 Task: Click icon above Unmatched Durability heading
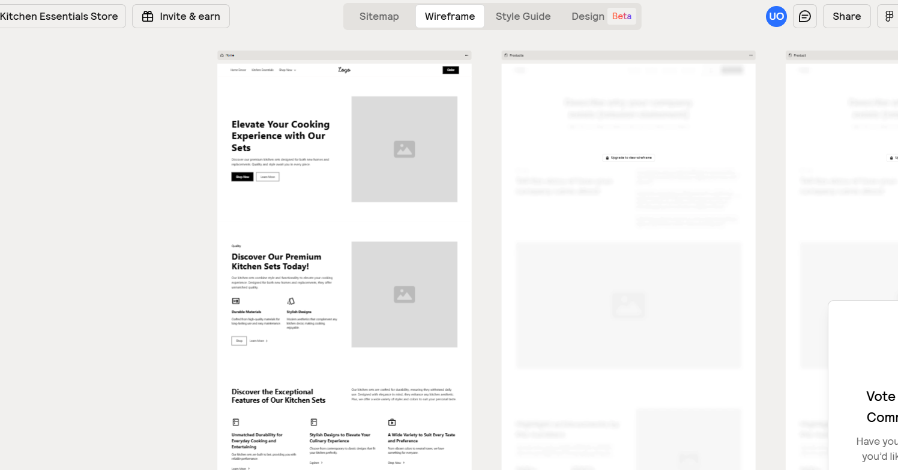[235, 422]
